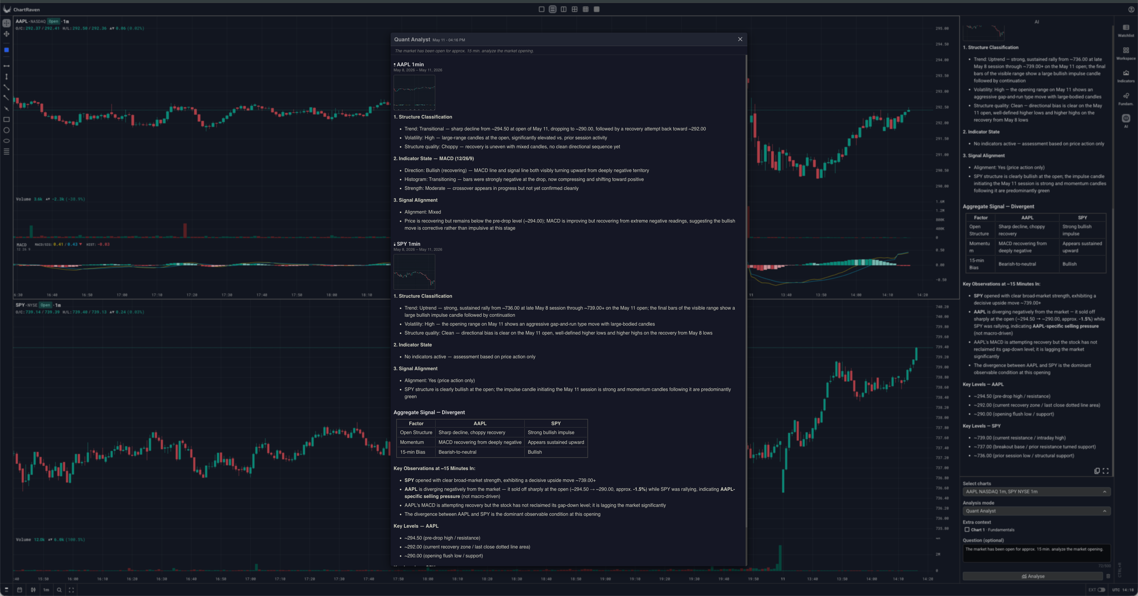Select the extended line tool
1138x596 pixels.
7,109
